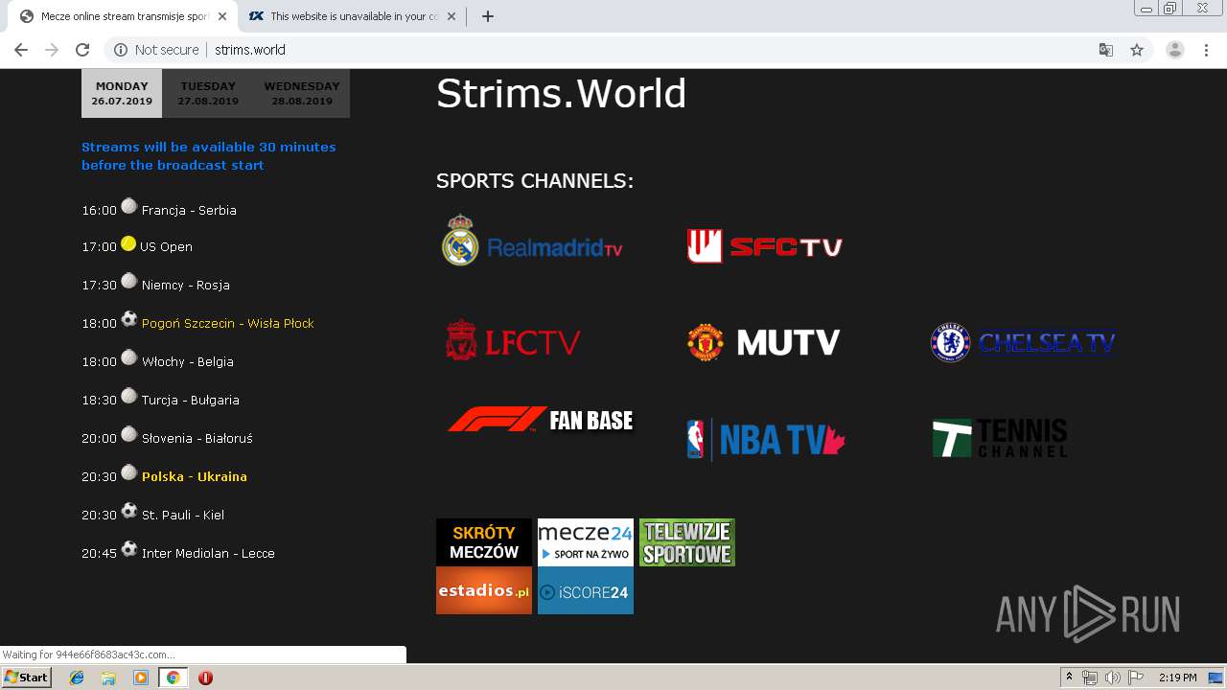Select the Tuesday 27.08.2019 schedule tab

(208, 93)
